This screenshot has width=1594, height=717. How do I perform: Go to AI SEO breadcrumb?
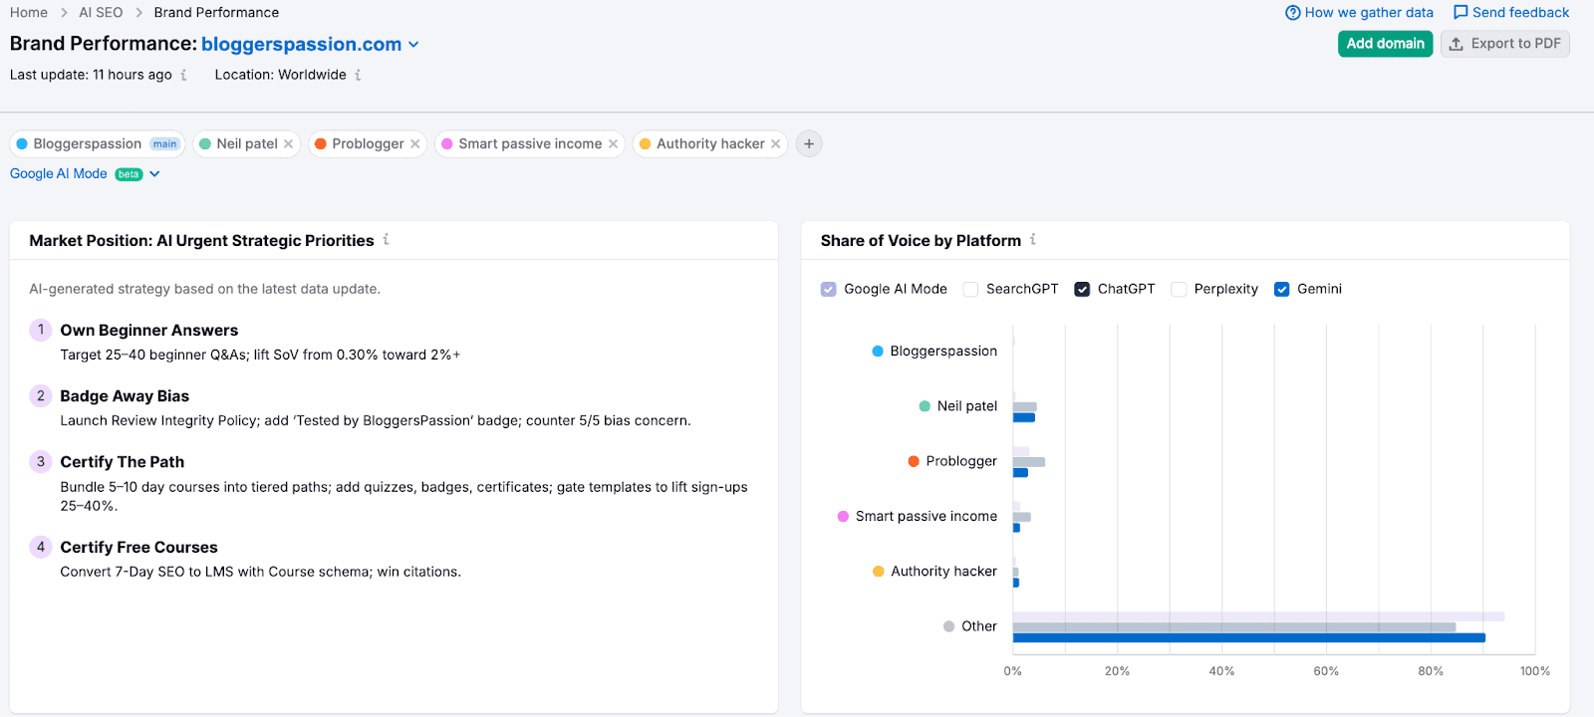pyautogui.click(x=101, y=13)
